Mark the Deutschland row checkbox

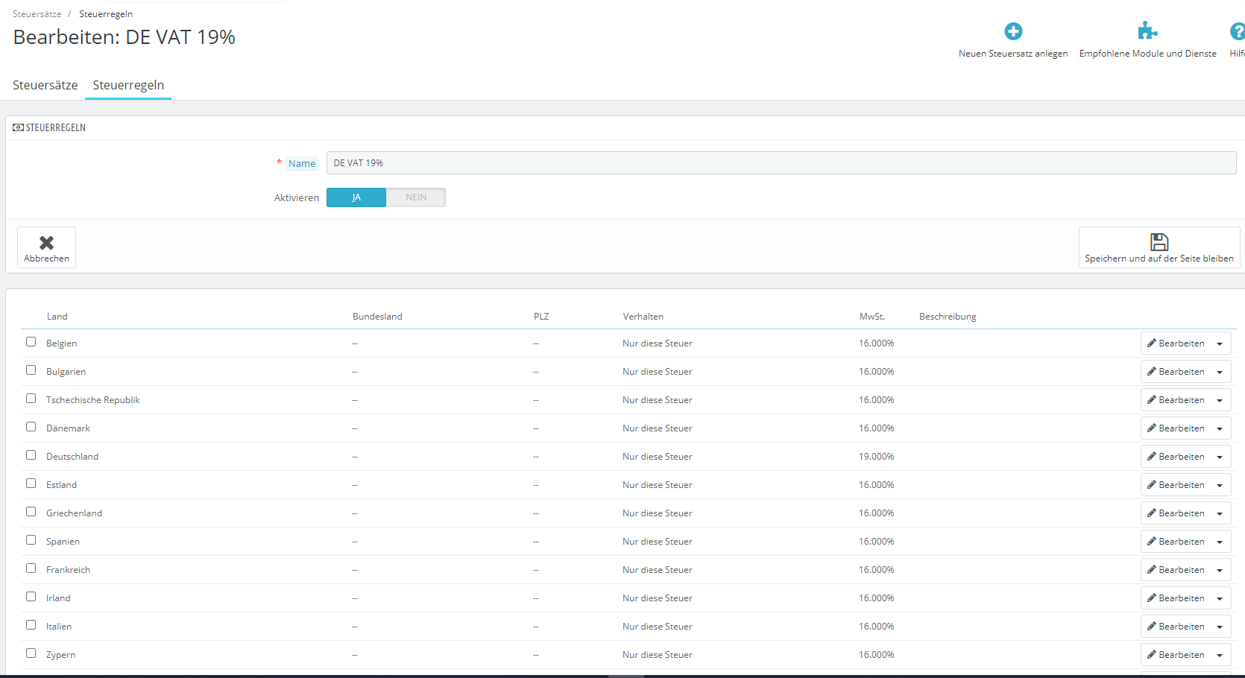(x=31, y=455)
